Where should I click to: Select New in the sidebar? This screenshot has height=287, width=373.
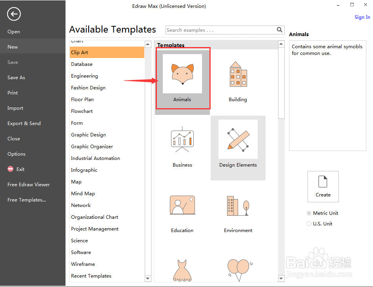33,47
